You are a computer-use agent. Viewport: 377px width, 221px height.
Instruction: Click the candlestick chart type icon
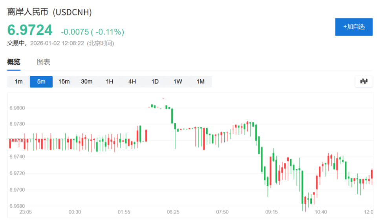(x=364, y=81)
